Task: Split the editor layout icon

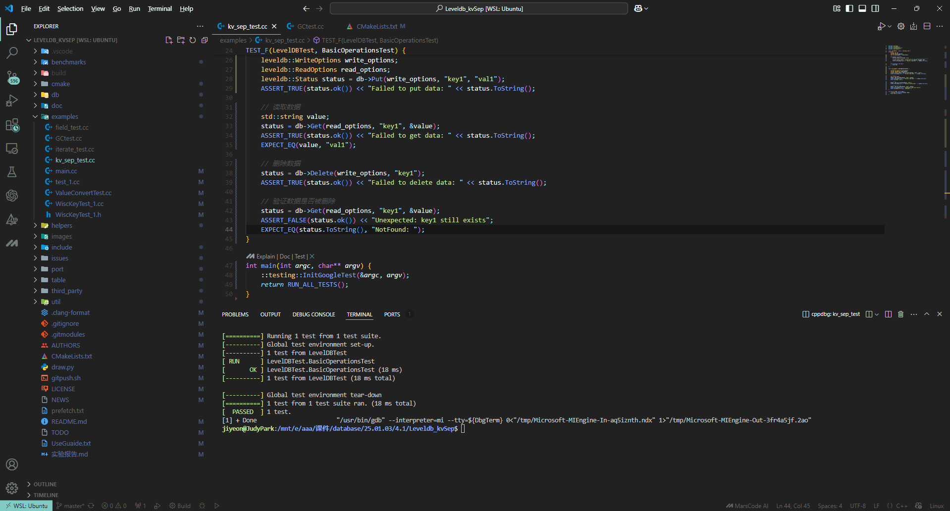Action: [x=927, y=26]
